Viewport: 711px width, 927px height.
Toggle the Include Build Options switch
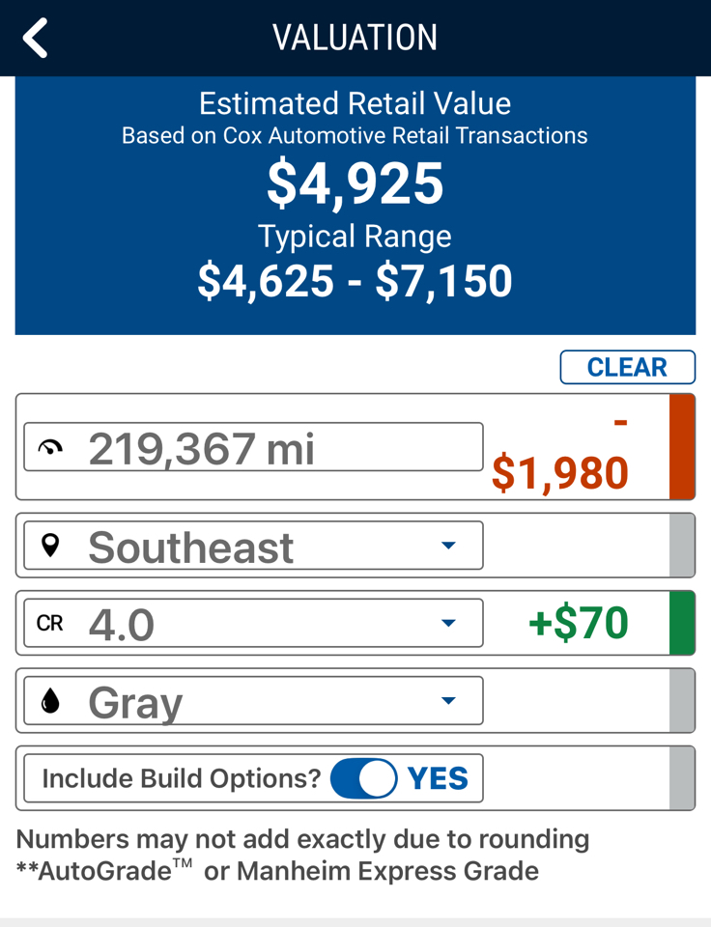363,778
